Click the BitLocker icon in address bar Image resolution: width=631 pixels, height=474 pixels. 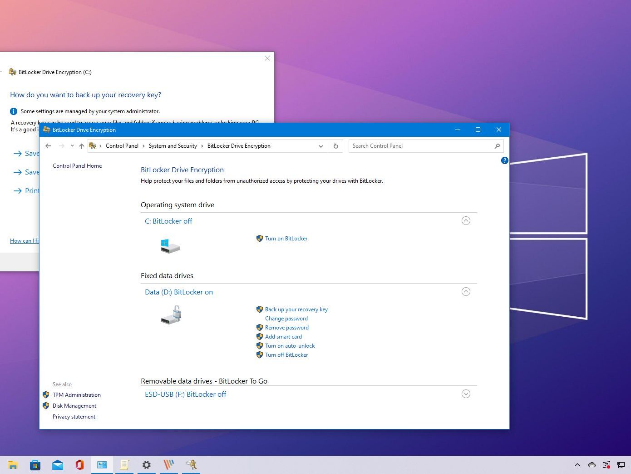click(x=93, y=146)
